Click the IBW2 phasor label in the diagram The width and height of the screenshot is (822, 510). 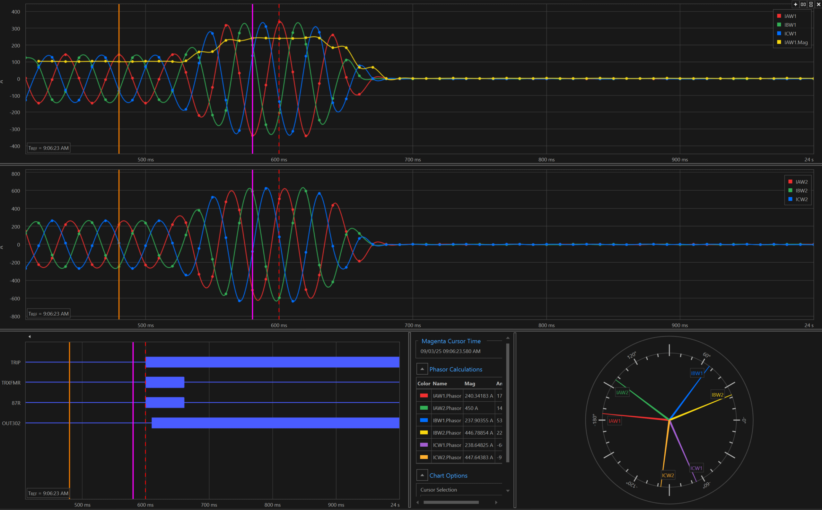coord(718,395)
